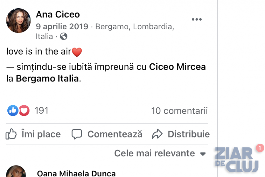Open the three-dot post options menu
This screenshot has width=265, height=177.
coord(197,19)
